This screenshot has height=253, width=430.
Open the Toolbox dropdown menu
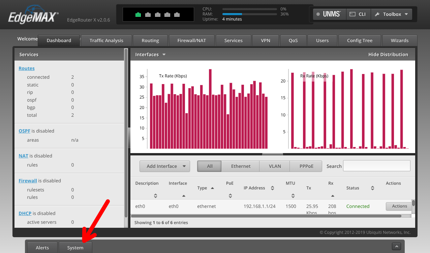point(392,14)
